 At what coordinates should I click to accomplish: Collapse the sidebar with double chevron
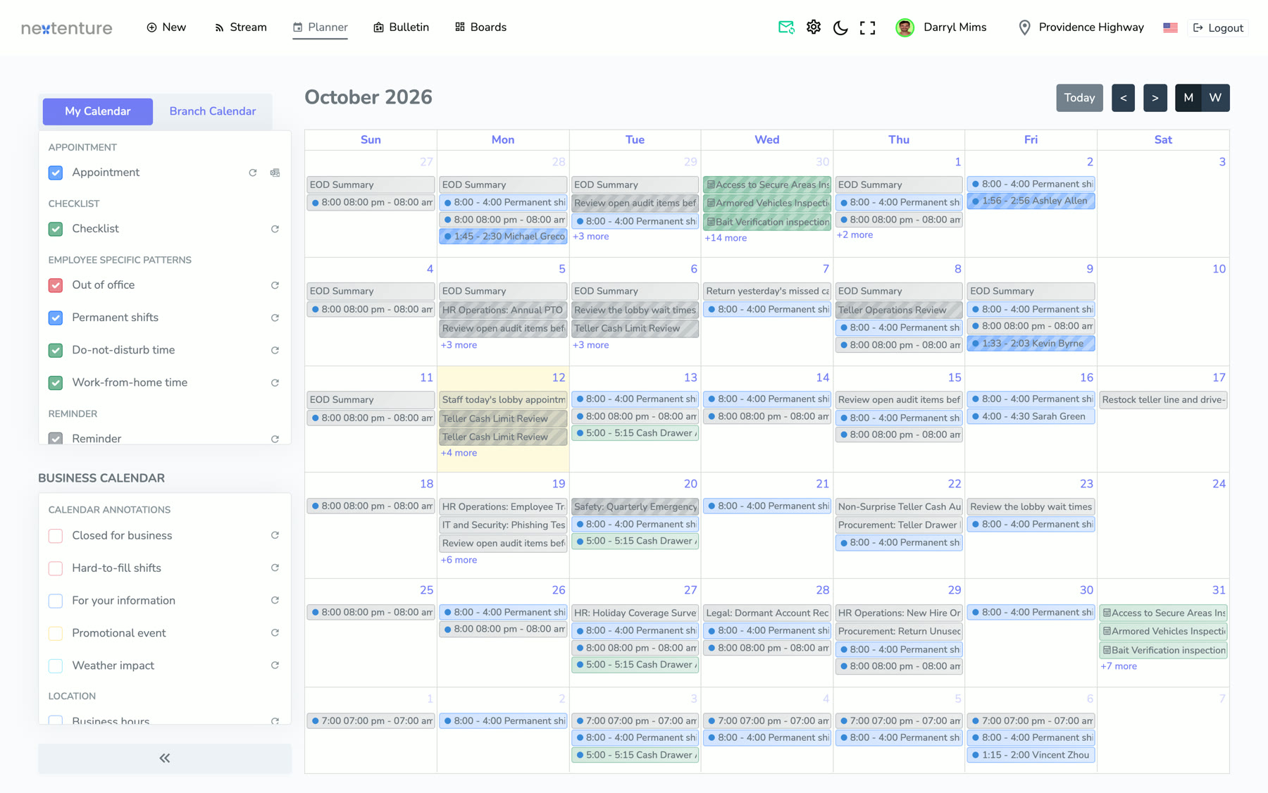pyautogui.click(x=165, y=758)
